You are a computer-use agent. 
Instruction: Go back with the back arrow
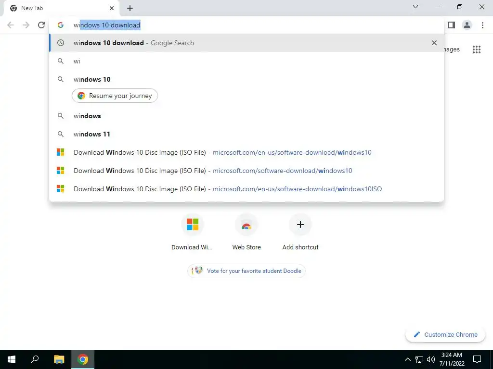[11, 25]
